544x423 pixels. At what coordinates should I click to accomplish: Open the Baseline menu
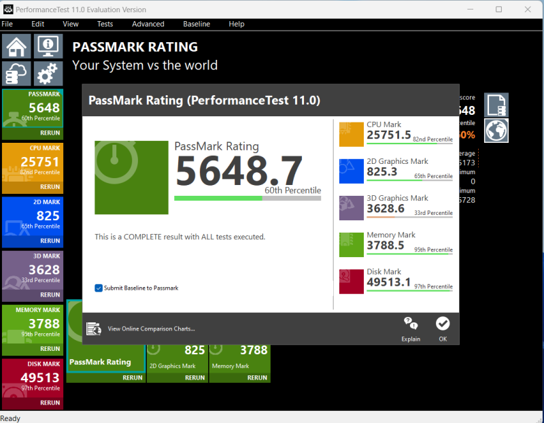[197, 24]
